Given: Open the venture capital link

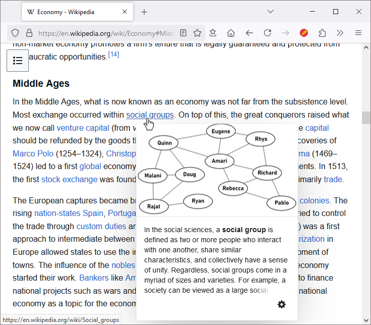Looking at the screenshot, I should (x=83, y=128).
